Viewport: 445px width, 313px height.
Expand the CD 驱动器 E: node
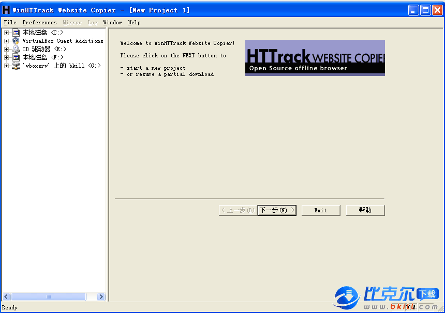6,49
